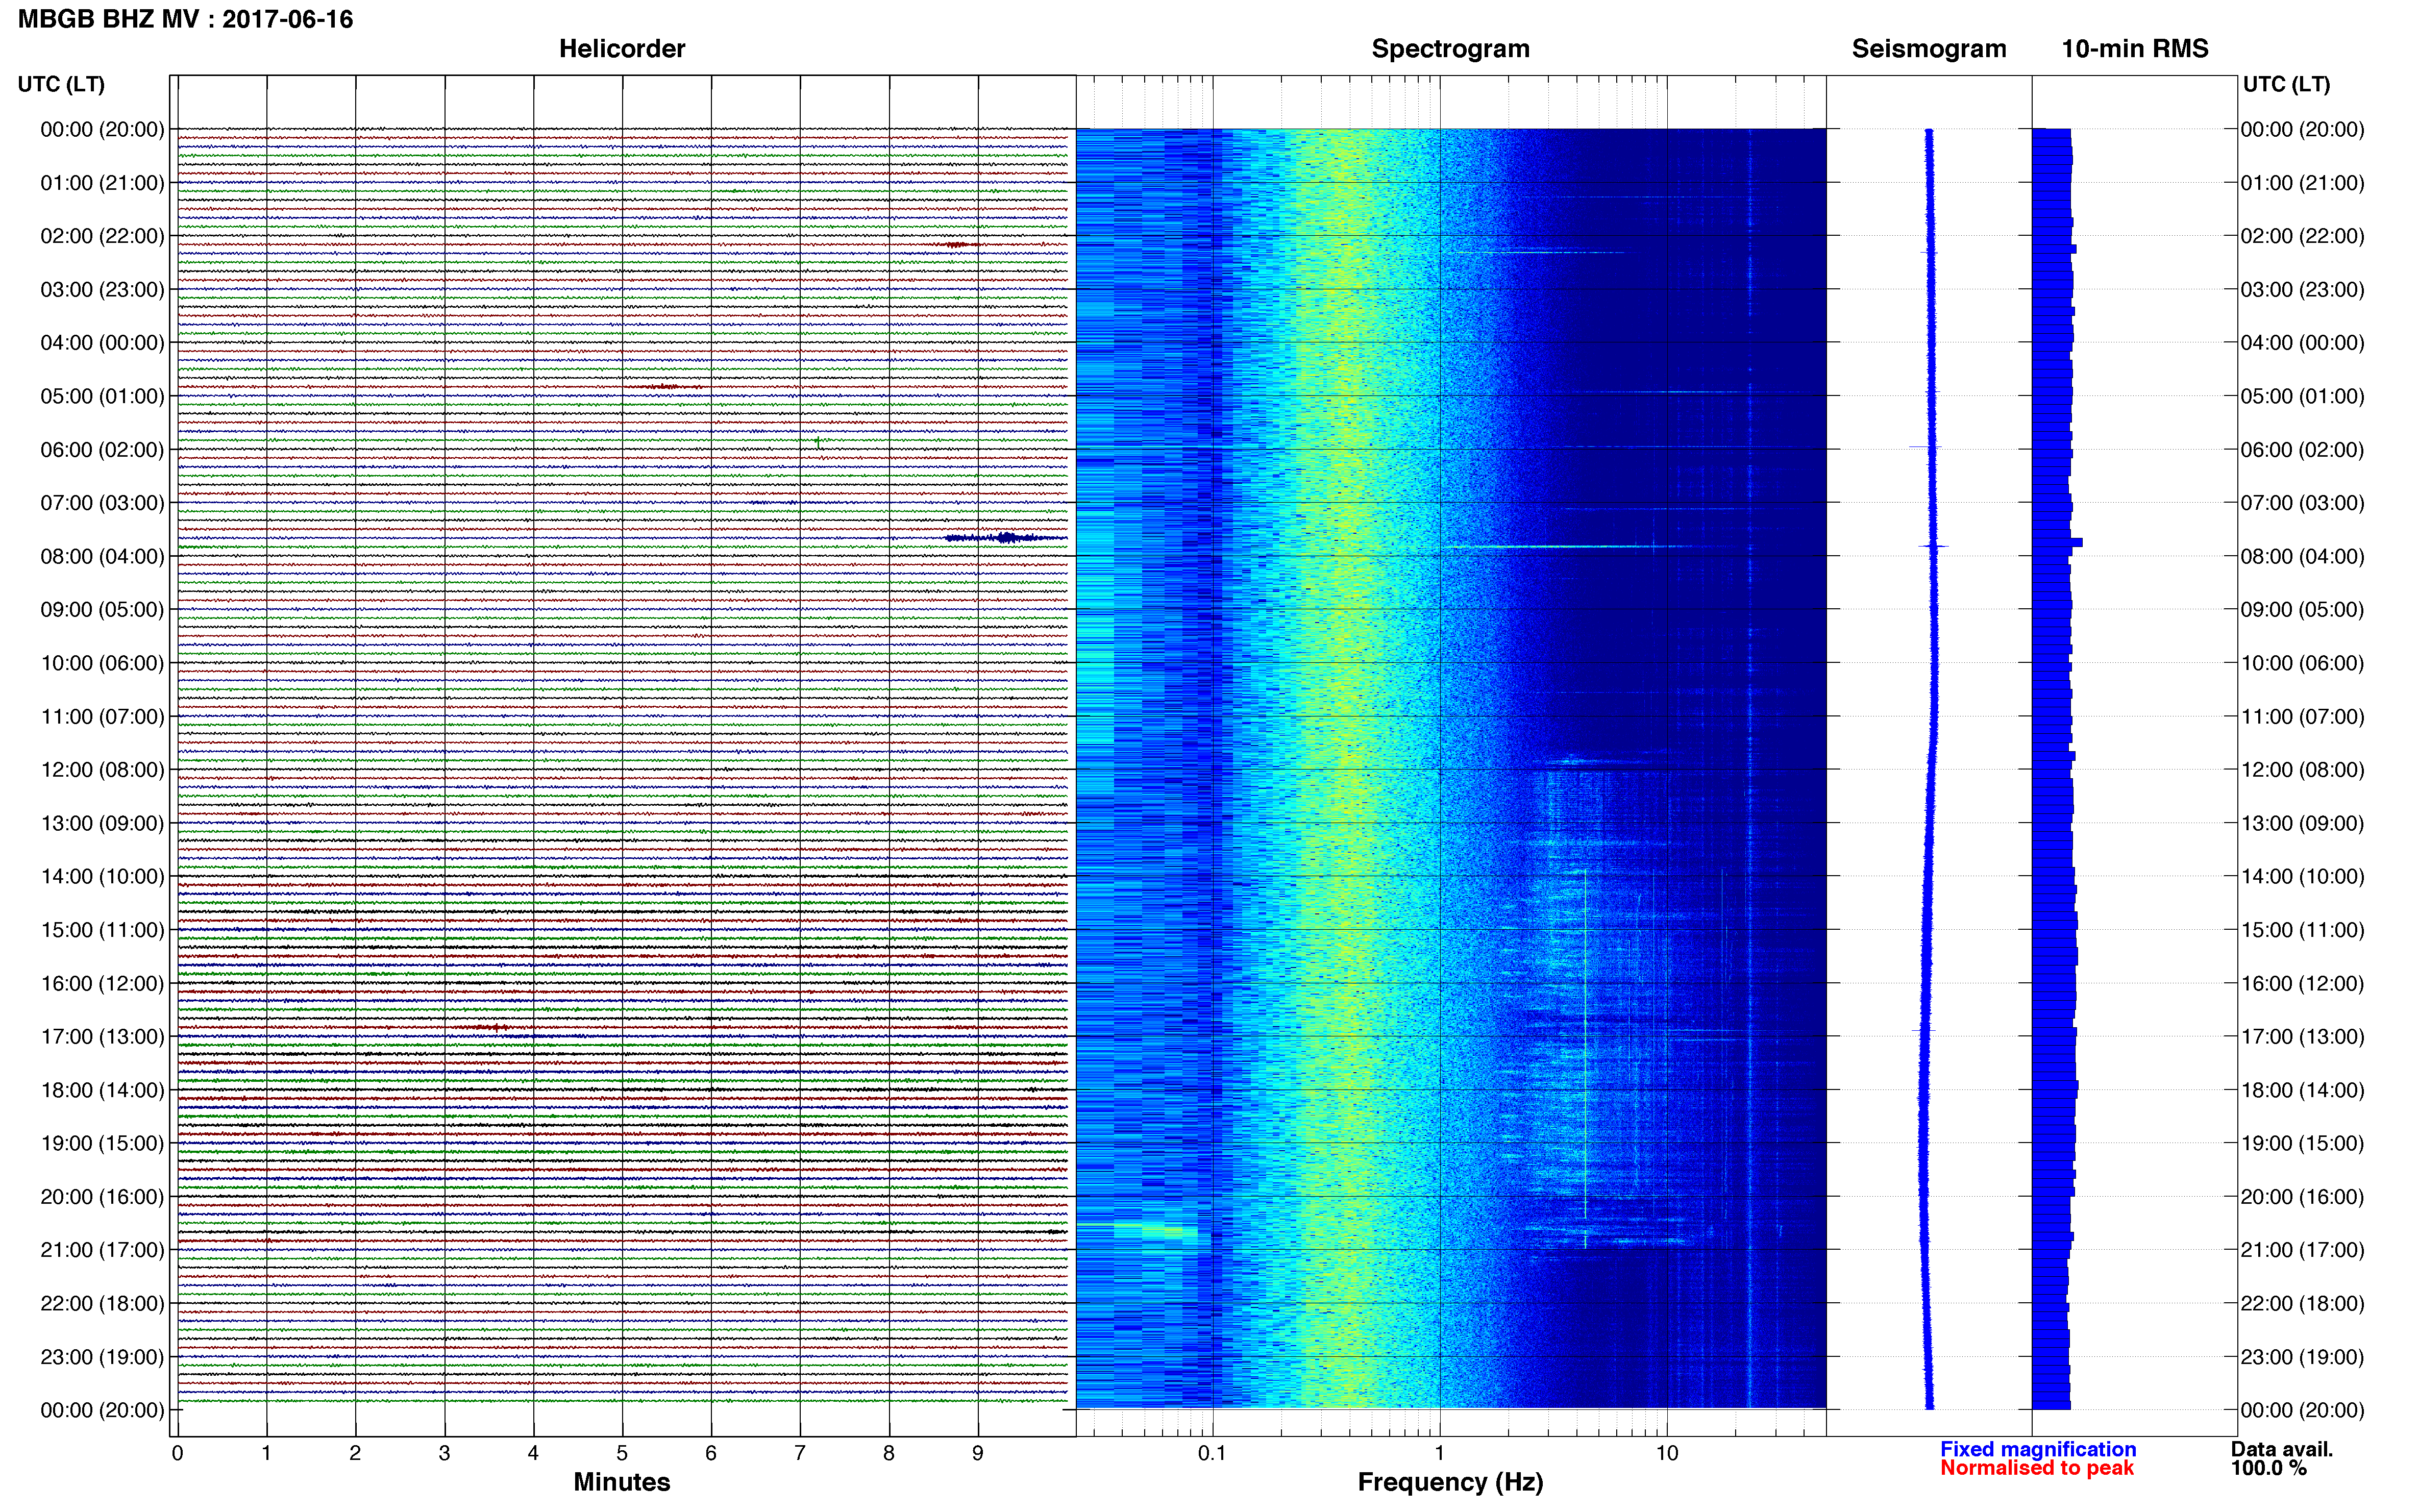Click the '18:00 (14:00)' label on the right axis
The width and height of the screenshot is (2419, 1512).
pyautogui.click(x=2302, y=1090)
